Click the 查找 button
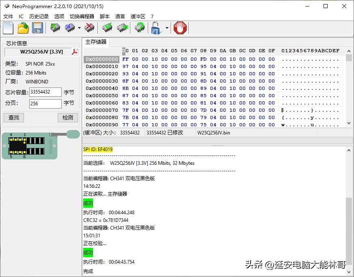Image resolution: width=354 pixels, height=277 pixels. click(x=14, y=117)
